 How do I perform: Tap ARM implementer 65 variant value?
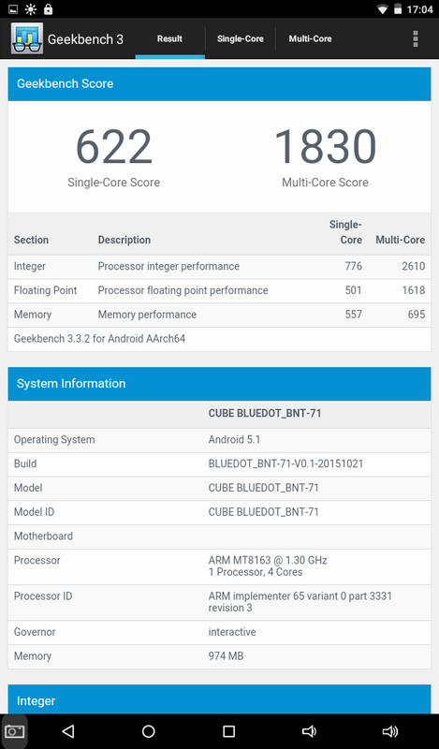300,602
